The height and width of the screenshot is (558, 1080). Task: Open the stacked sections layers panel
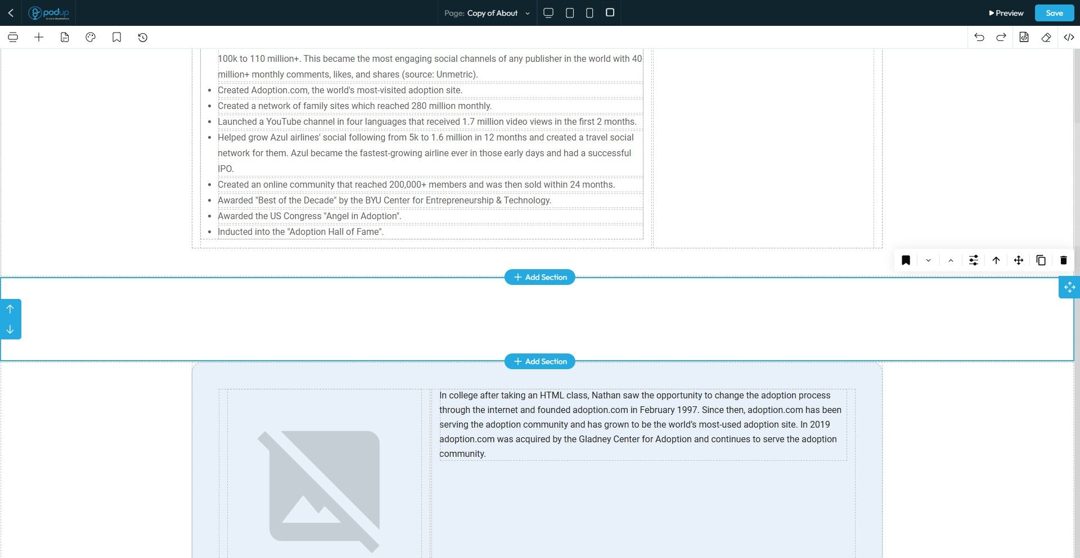tap(13, 37)
